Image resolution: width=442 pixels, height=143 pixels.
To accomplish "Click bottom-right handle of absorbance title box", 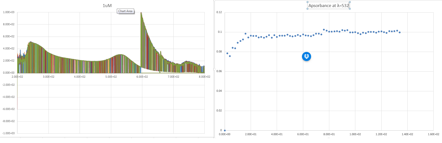I will (x=350, y=9).
